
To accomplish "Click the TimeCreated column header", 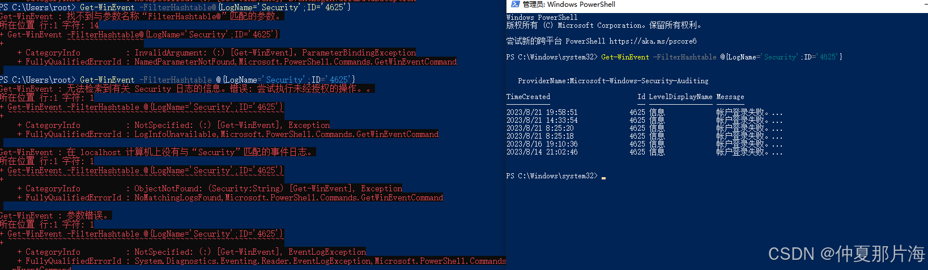I will pyautogui.click(x=528, y=97).
